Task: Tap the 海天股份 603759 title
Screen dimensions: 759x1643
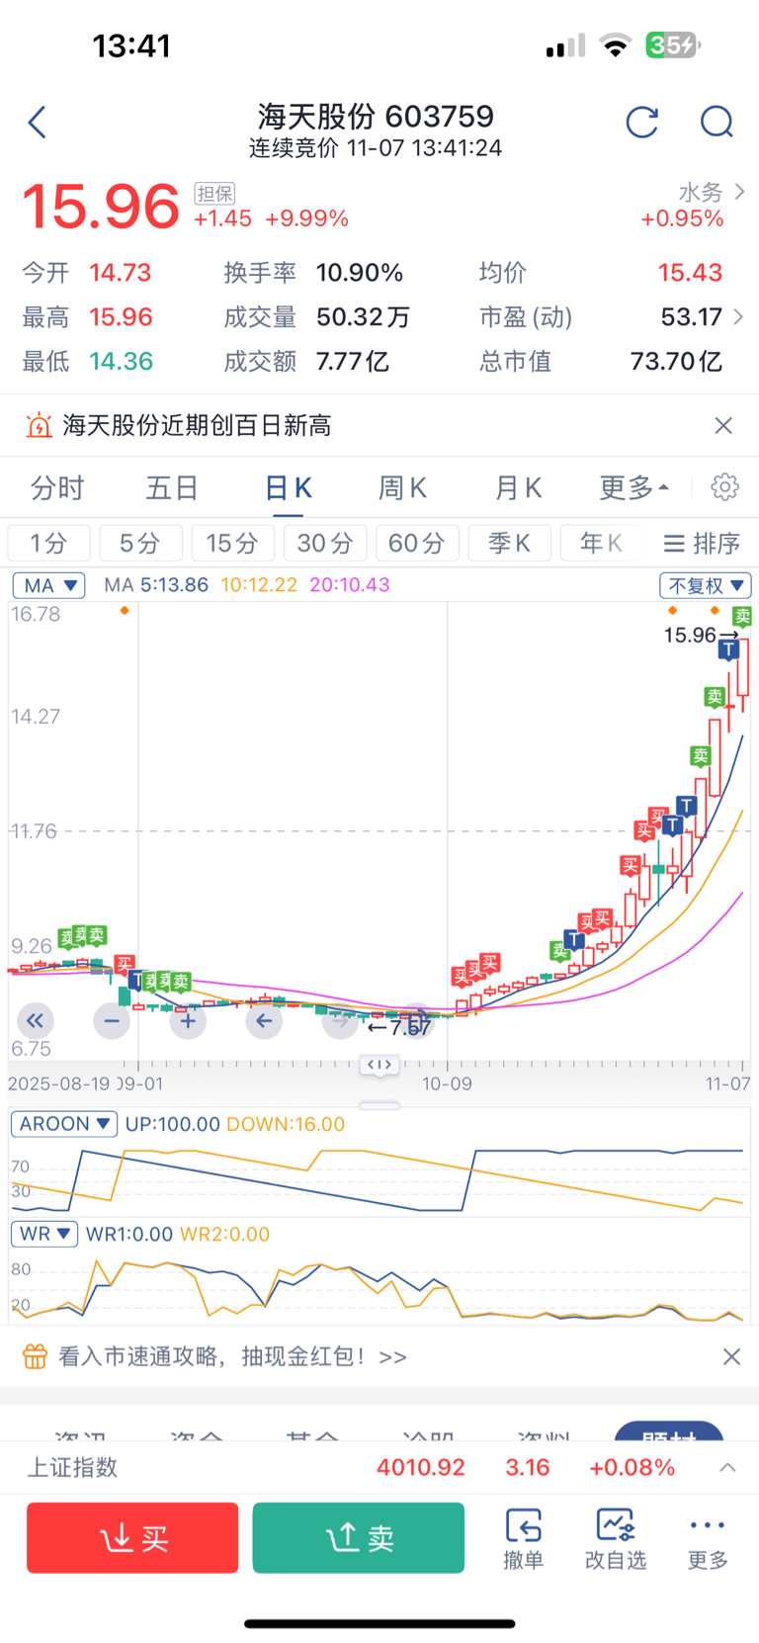Action: click(376, 116)
